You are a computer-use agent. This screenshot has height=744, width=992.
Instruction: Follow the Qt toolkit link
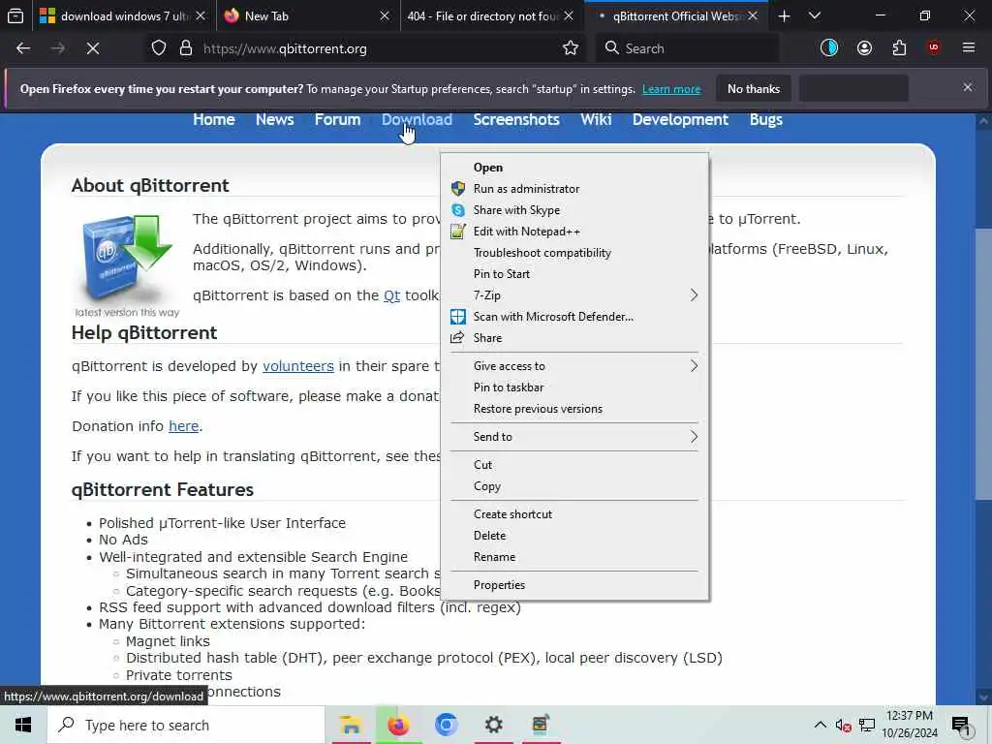pos(391,295)
